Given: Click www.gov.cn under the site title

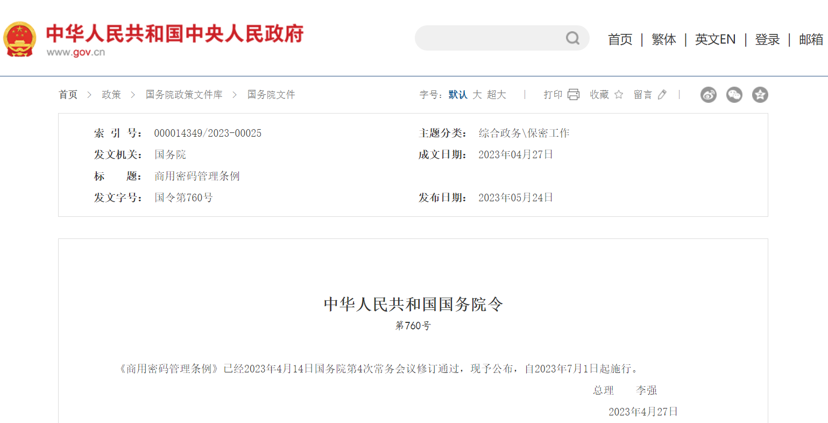Looking at the screenshot, I should click(76, 52).
